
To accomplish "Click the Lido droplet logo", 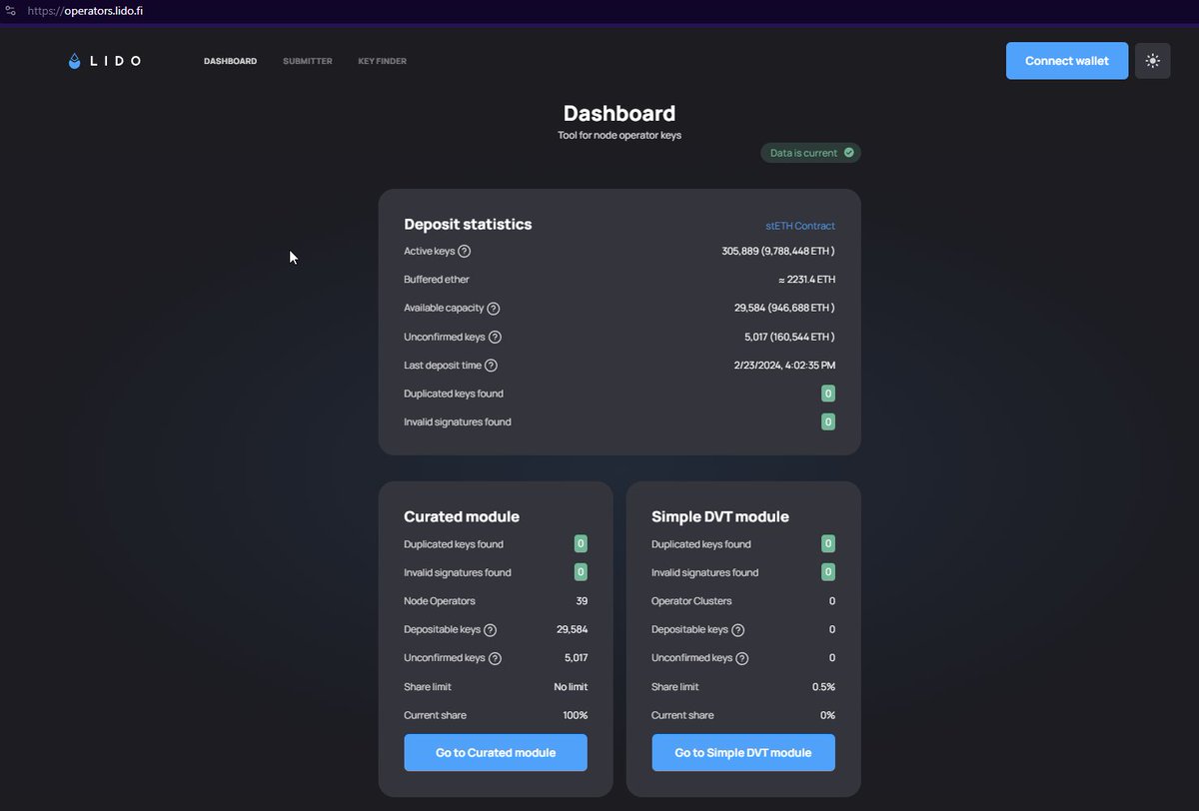I will coord(74,61).
